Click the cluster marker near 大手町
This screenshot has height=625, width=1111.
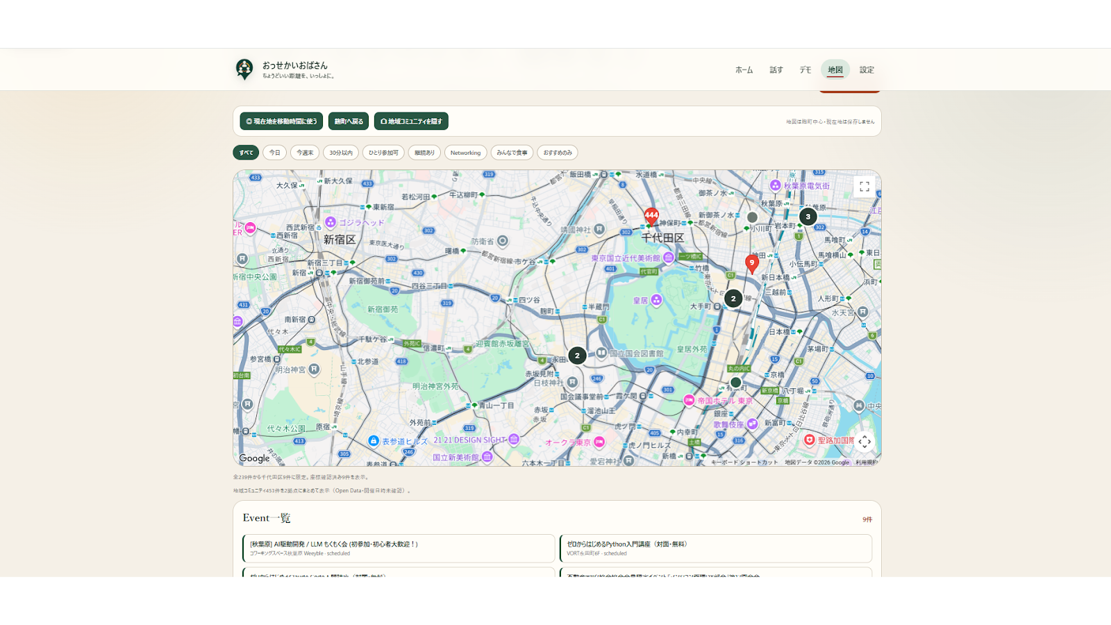pyautogui.click(x=733, y=299)
